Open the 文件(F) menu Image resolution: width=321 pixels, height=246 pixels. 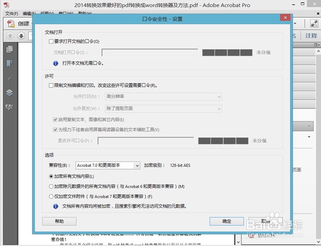pyautogui.click(x=12, y=13)
